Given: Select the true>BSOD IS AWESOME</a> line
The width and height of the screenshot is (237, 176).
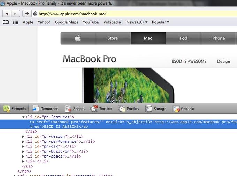Looking at the screenshot, I should [x=59, y=127].
